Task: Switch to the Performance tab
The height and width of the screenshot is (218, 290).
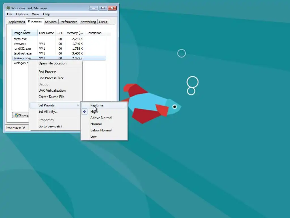Action: (x=68, y=22)
